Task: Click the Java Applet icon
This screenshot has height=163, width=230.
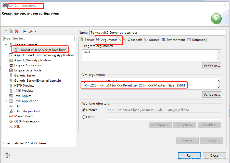Action: [x=11, y=96]
